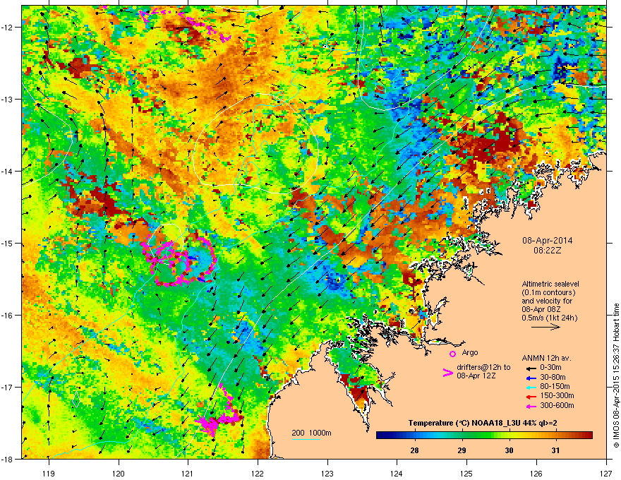Click the 30 colorbar tick label
Image resolution: width=621 pixels, height=480 pixels.
[x=509, y=450]
